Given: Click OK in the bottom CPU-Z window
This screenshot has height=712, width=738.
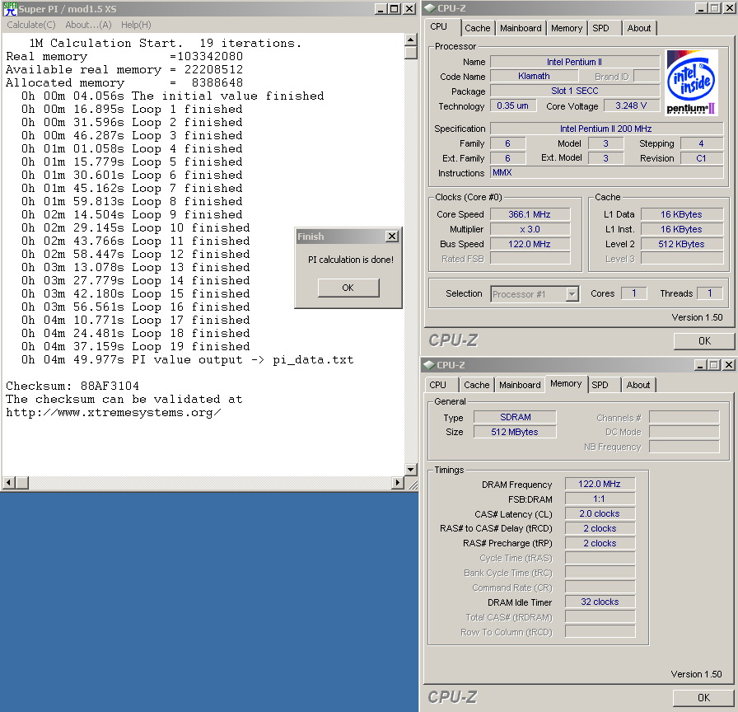Looking at the screenshot, I should click(703, 697).
